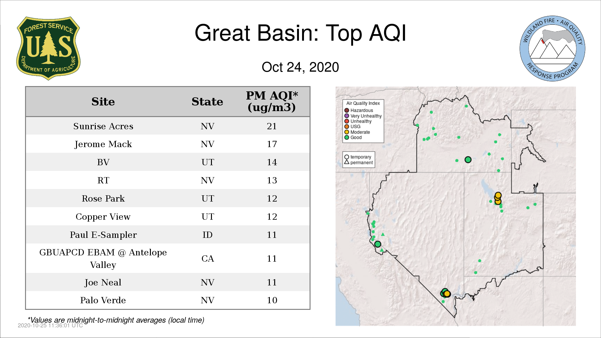The image size is (601, 338).
Task: Click the State column header
Action: 207,102
